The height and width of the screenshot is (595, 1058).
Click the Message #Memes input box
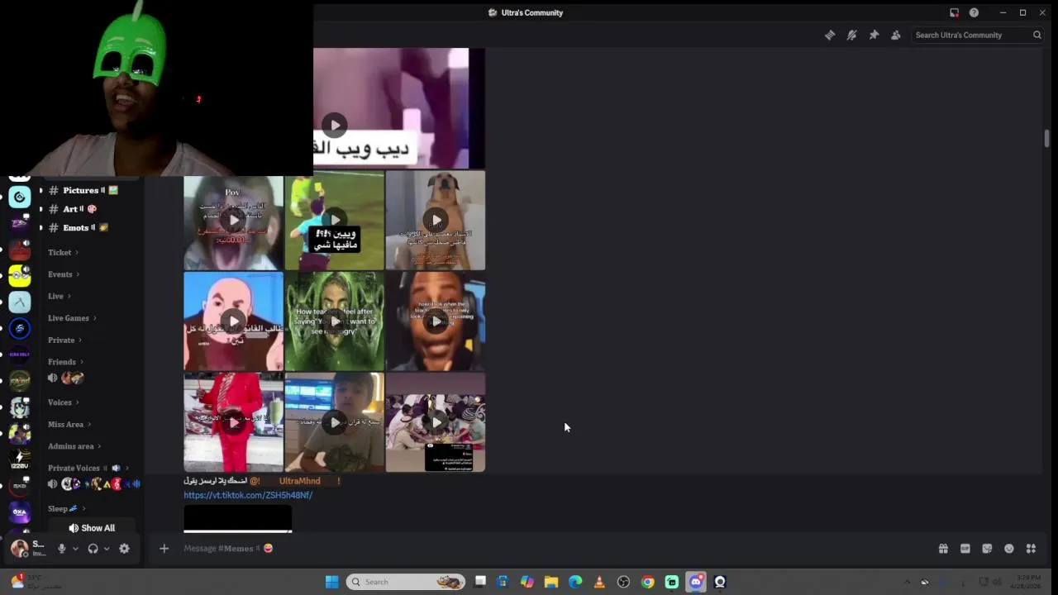546,548
